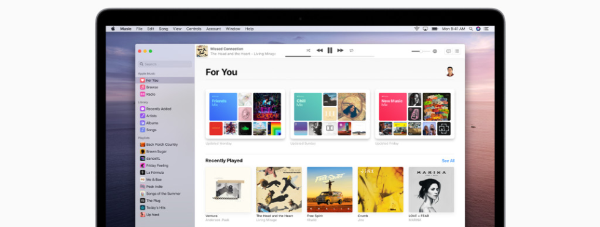Open the danceXL playlist
600x227 pixels.
point(165,158)
